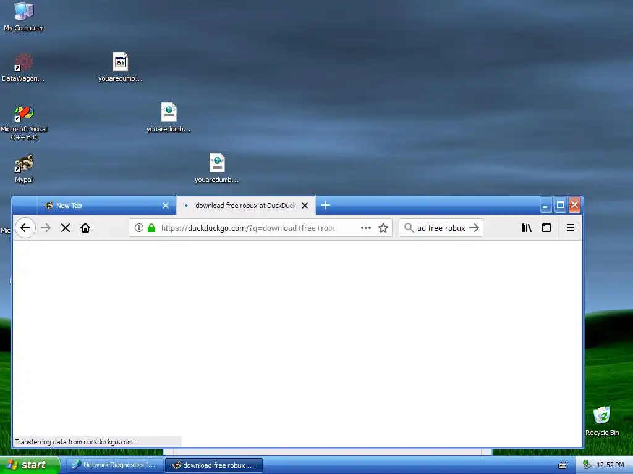This screenshot has height=474, width=633.
Task: Bookmark this page with the star icon
Action: (x=383, y=228)
